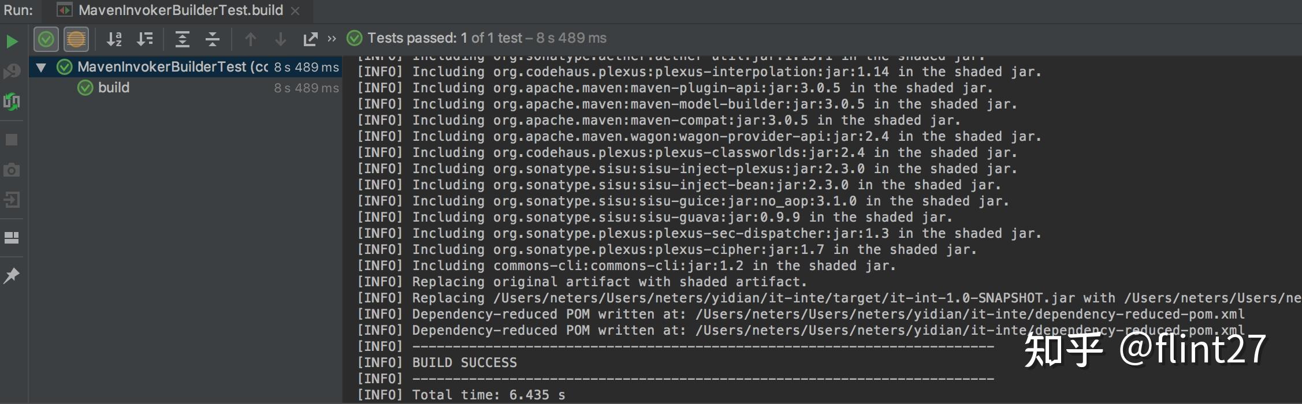Toggle Show Passed tests filter
Image resolution: width=1302 pixels, height=404 pixels.
click(x=46, y=39)
